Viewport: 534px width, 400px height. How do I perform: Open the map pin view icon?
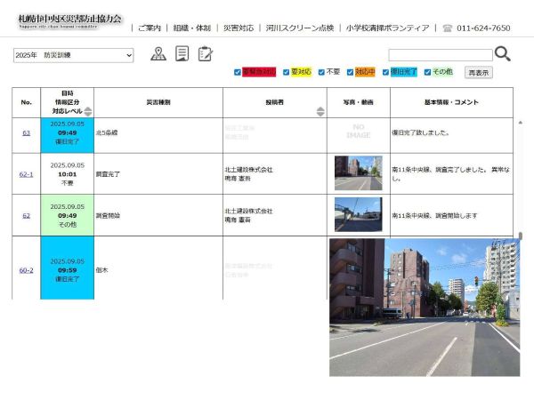[x=158, y=54]
